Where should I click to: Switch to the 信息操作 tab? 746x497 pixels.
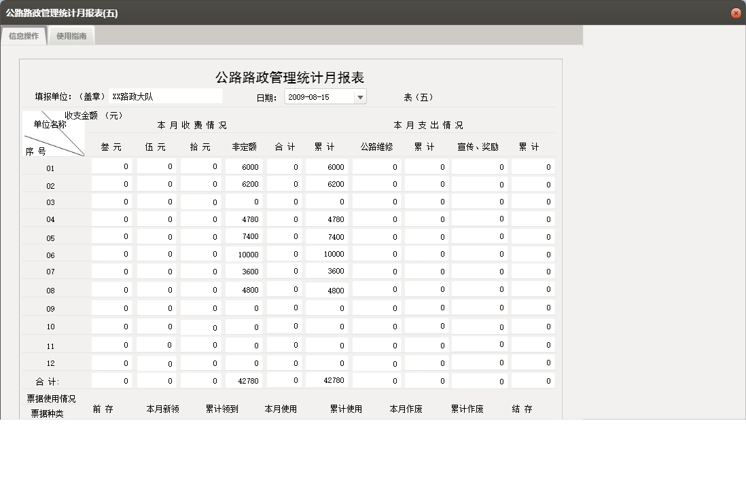tap(23, 35)
